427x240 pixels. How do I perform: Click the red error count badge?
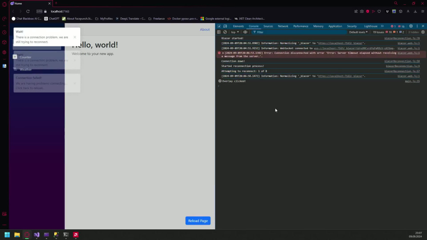[393, 26]
